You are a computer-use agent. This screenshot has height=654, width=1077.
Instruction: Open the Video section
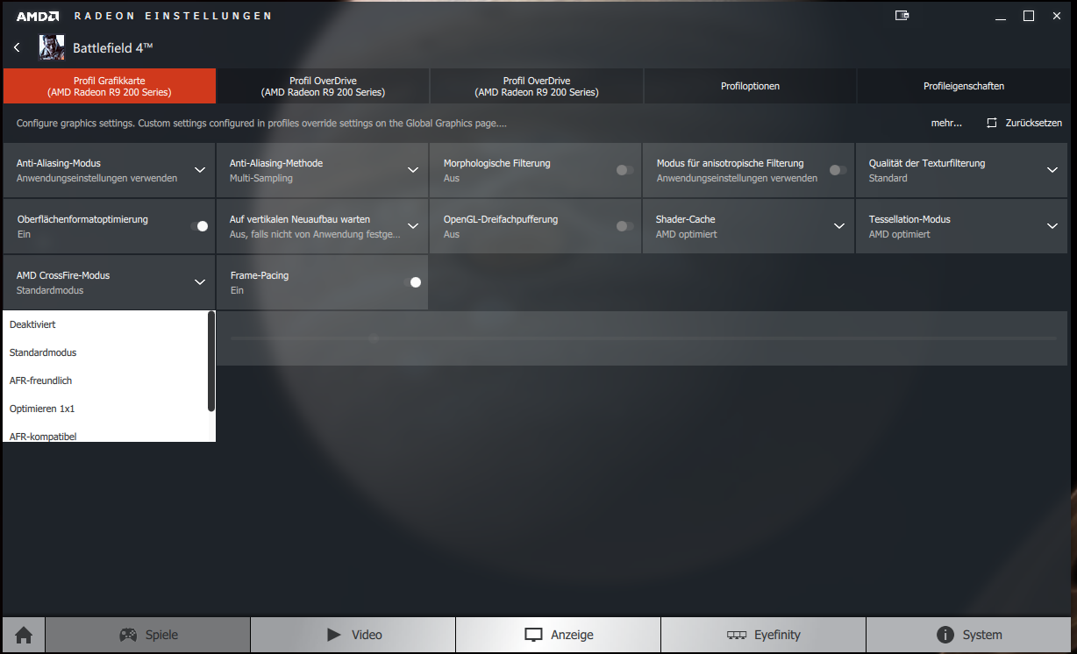click(x=353, y=636)
